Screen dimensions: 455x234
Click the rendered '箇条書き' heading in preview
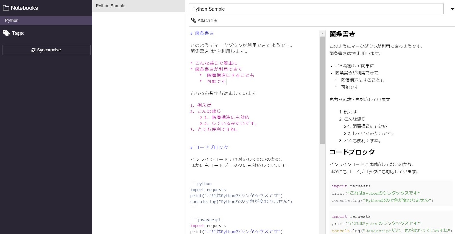[x=342, y=34]
